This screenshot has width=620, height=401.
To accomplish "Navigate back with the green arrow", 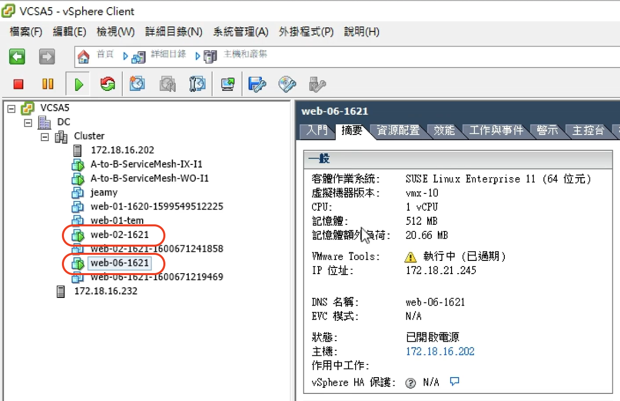I will click(17, 56).
